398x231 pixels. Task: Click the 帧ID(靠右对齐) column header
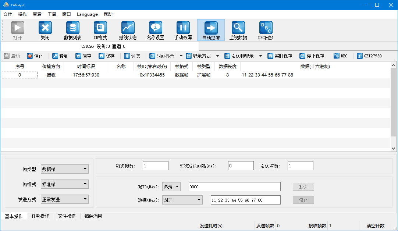coord(152,67)
